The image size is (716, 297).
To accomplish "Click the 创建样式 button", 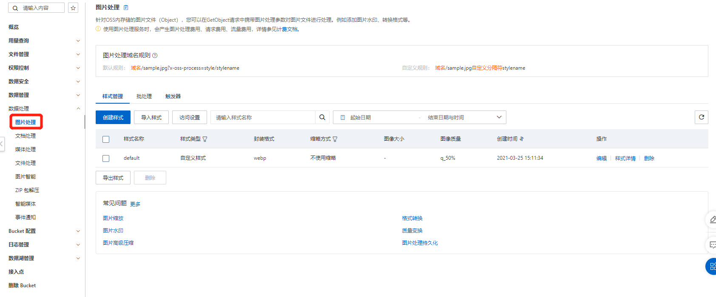I will (113, 118).
